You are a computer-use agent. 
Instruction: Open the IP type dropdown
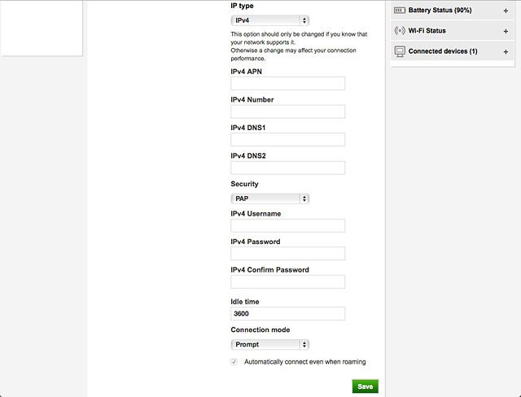point(269,20)
